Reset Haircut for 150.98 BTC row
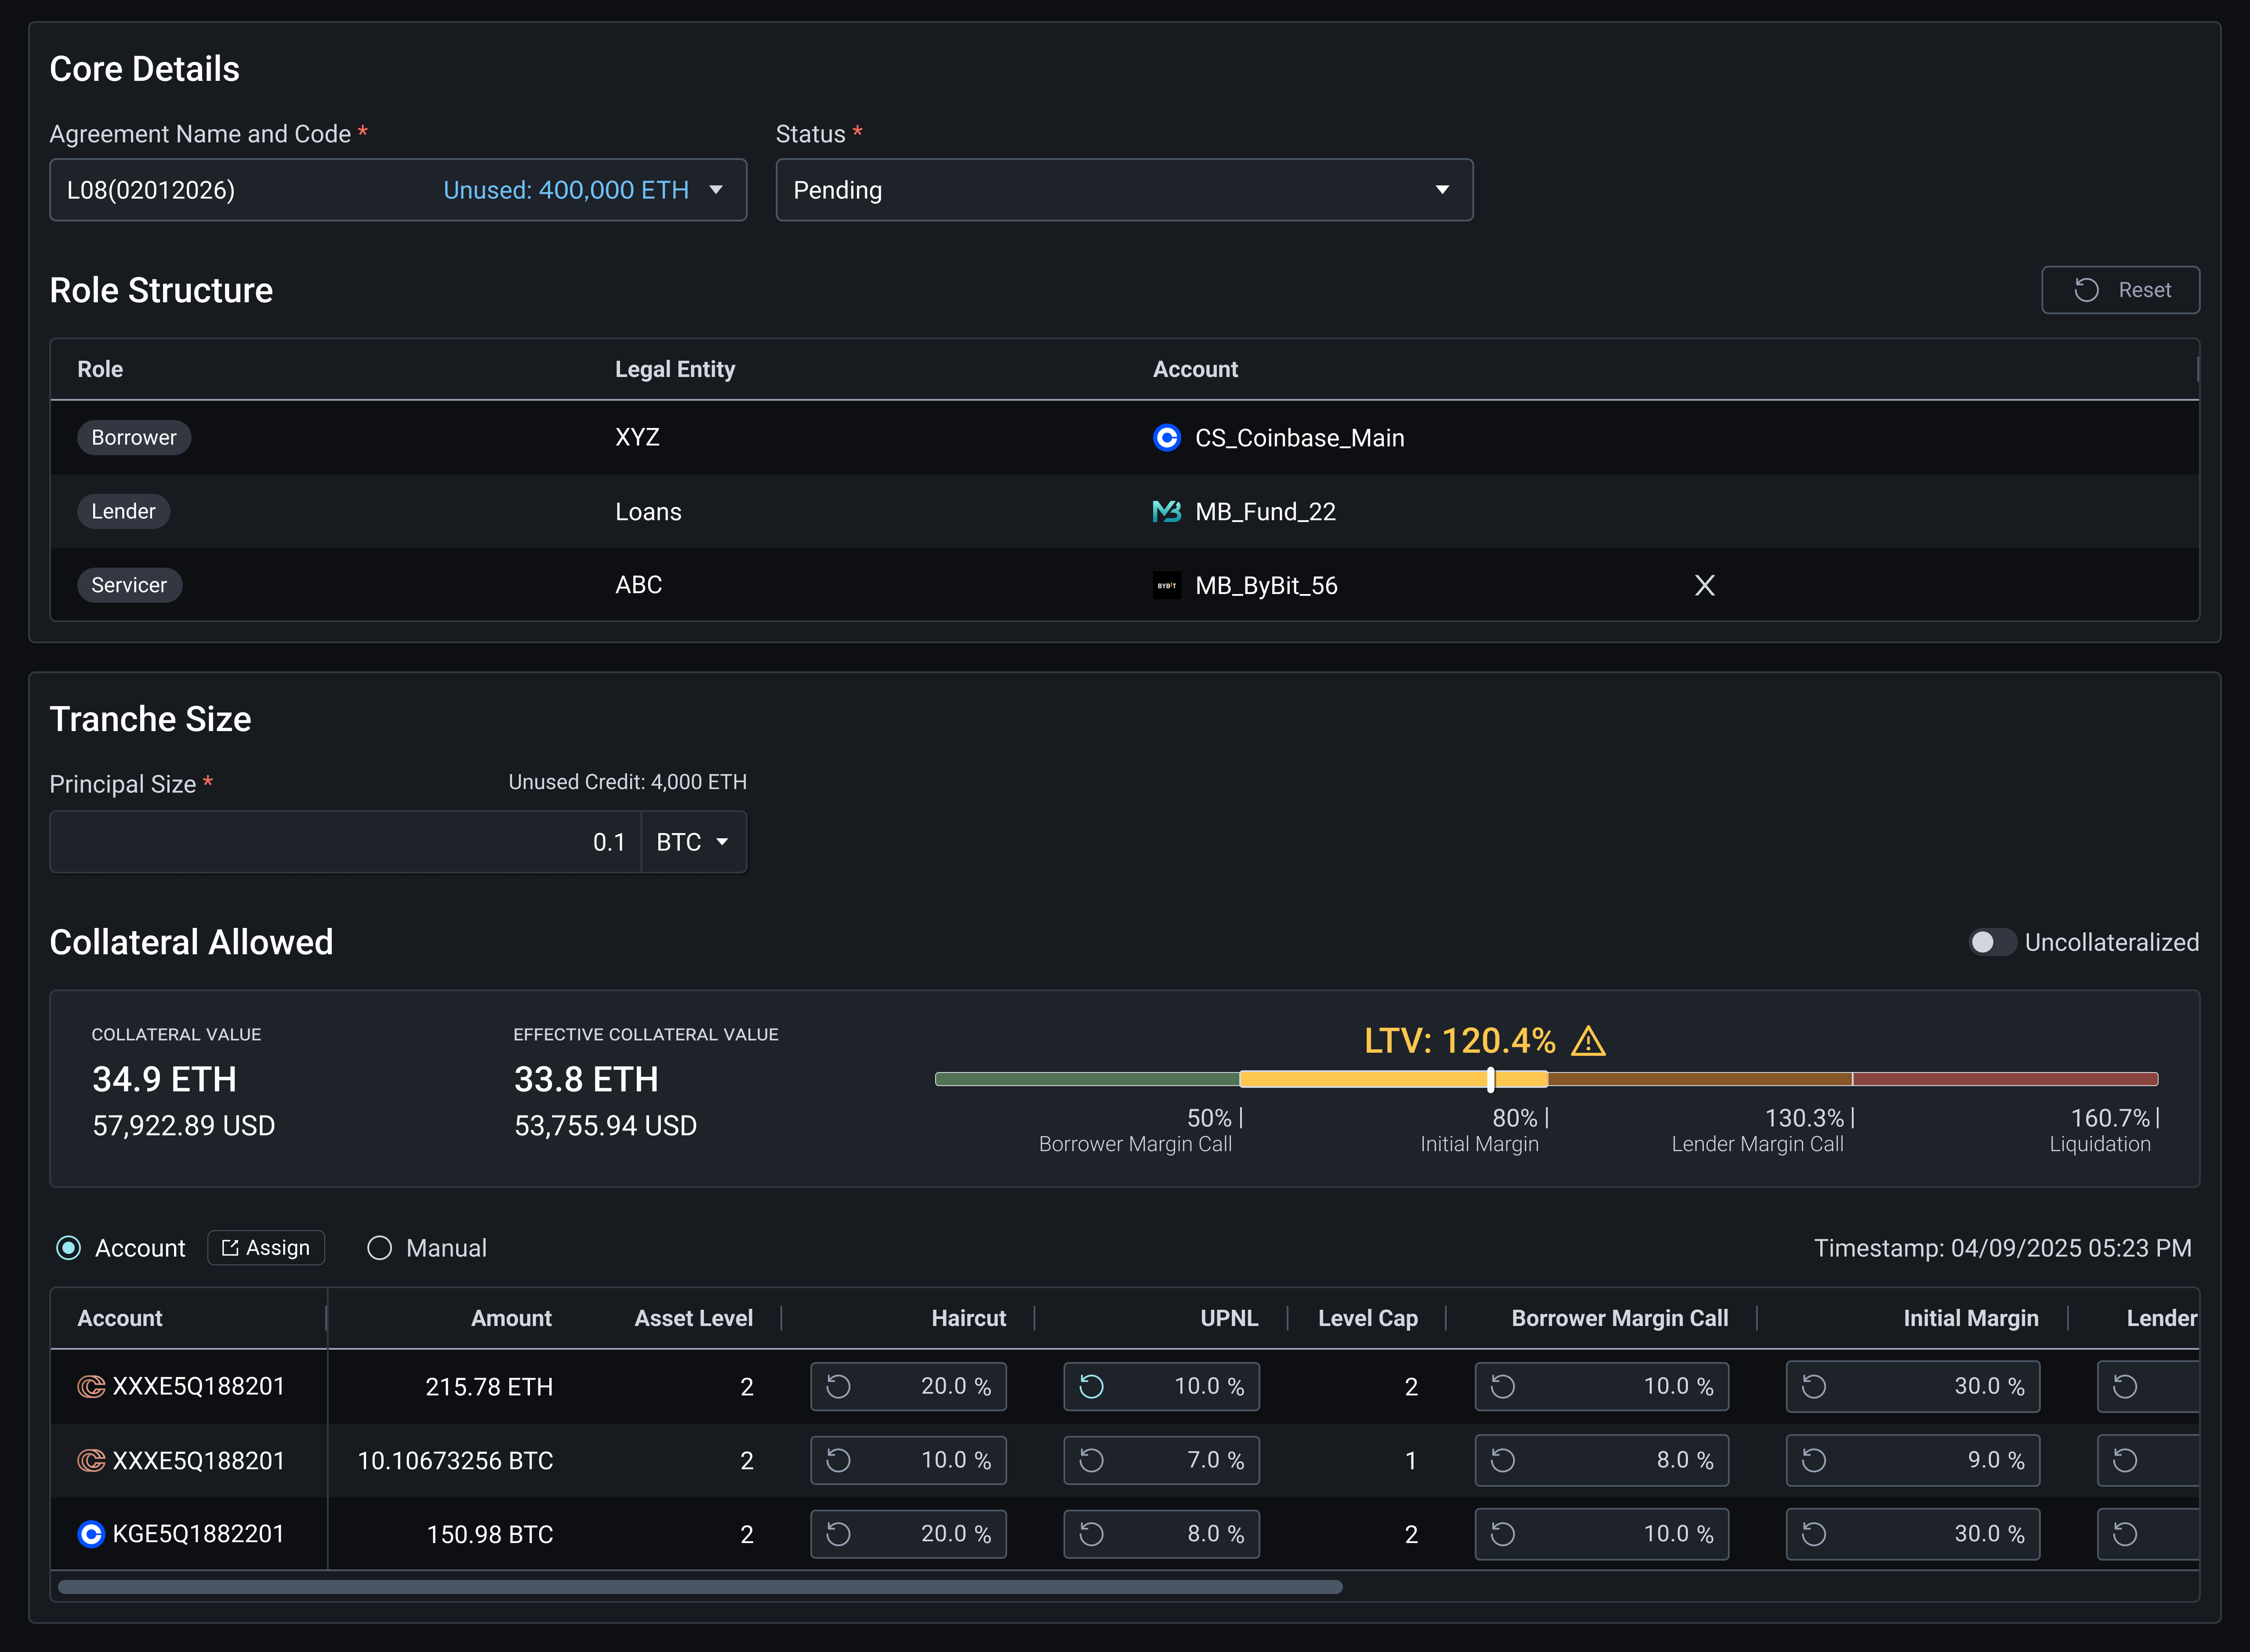2250x1652 pixels. (839, 1534)
